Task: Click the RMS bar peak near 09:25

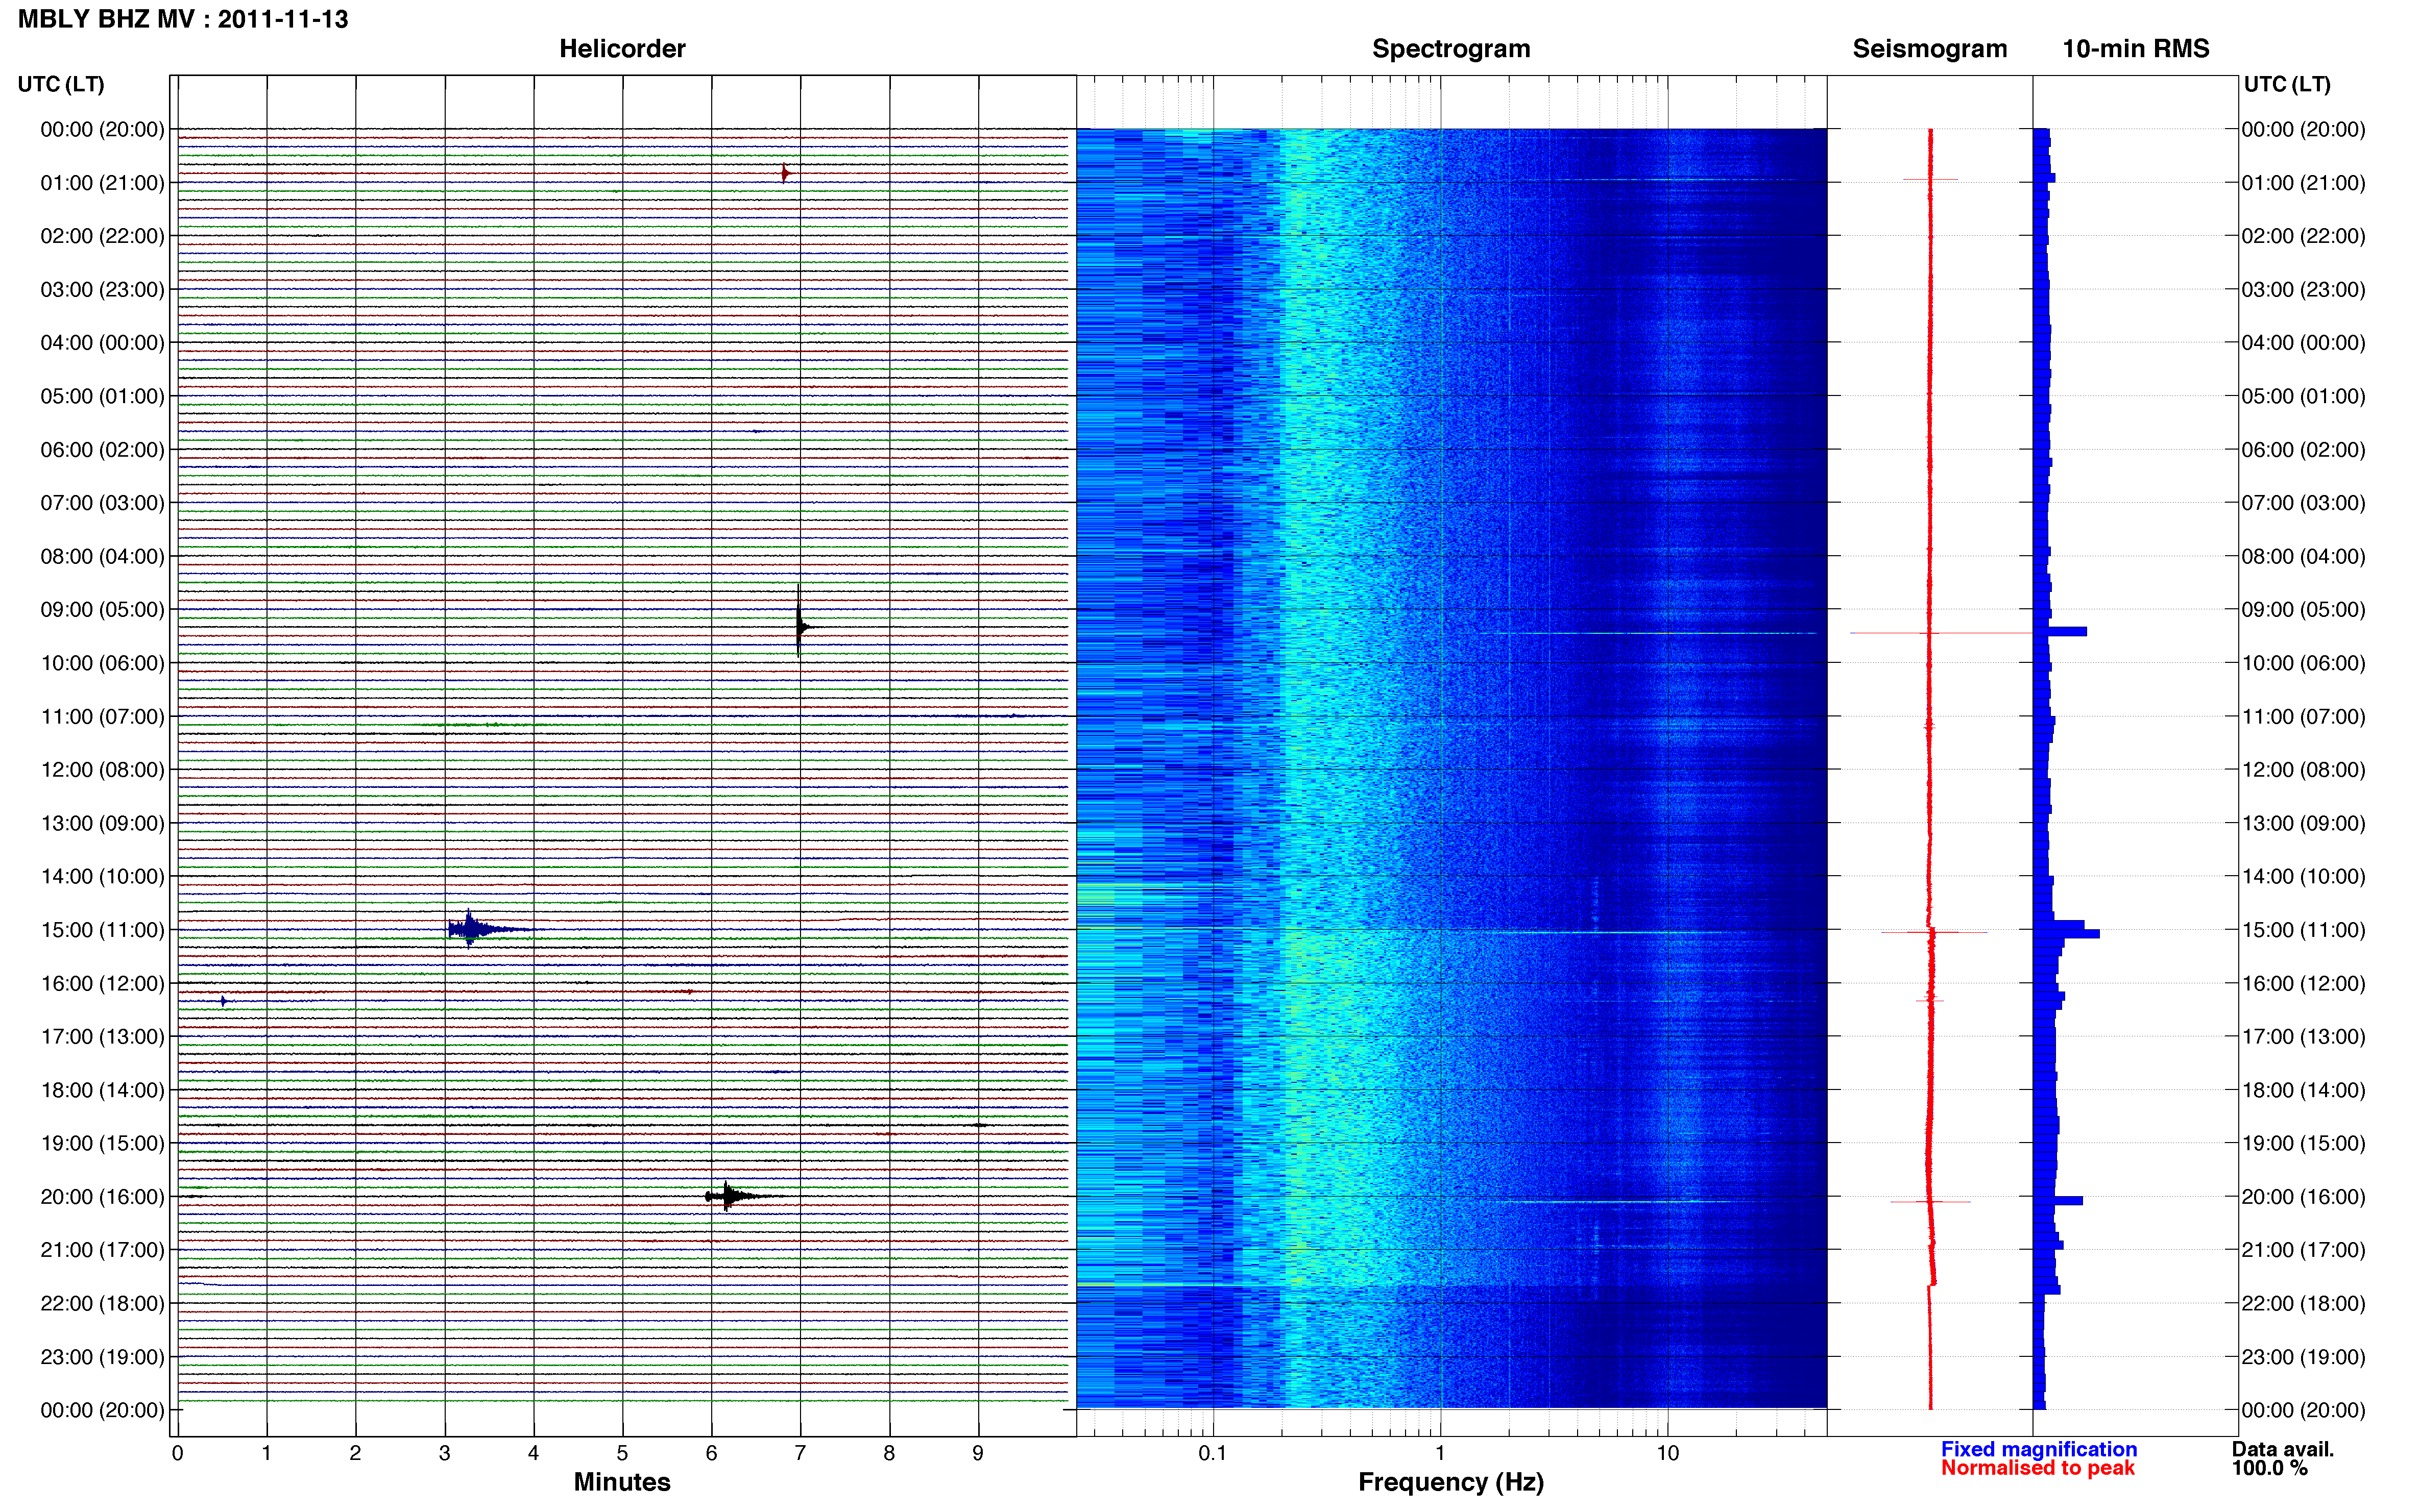Action: 2060,631
